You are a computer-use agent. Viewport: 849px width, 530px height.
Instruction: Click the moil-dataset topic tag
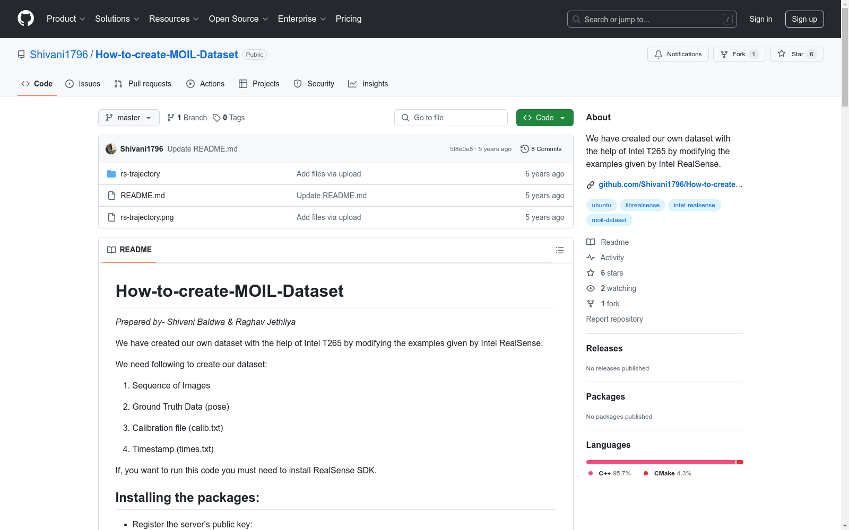point(609,220)
